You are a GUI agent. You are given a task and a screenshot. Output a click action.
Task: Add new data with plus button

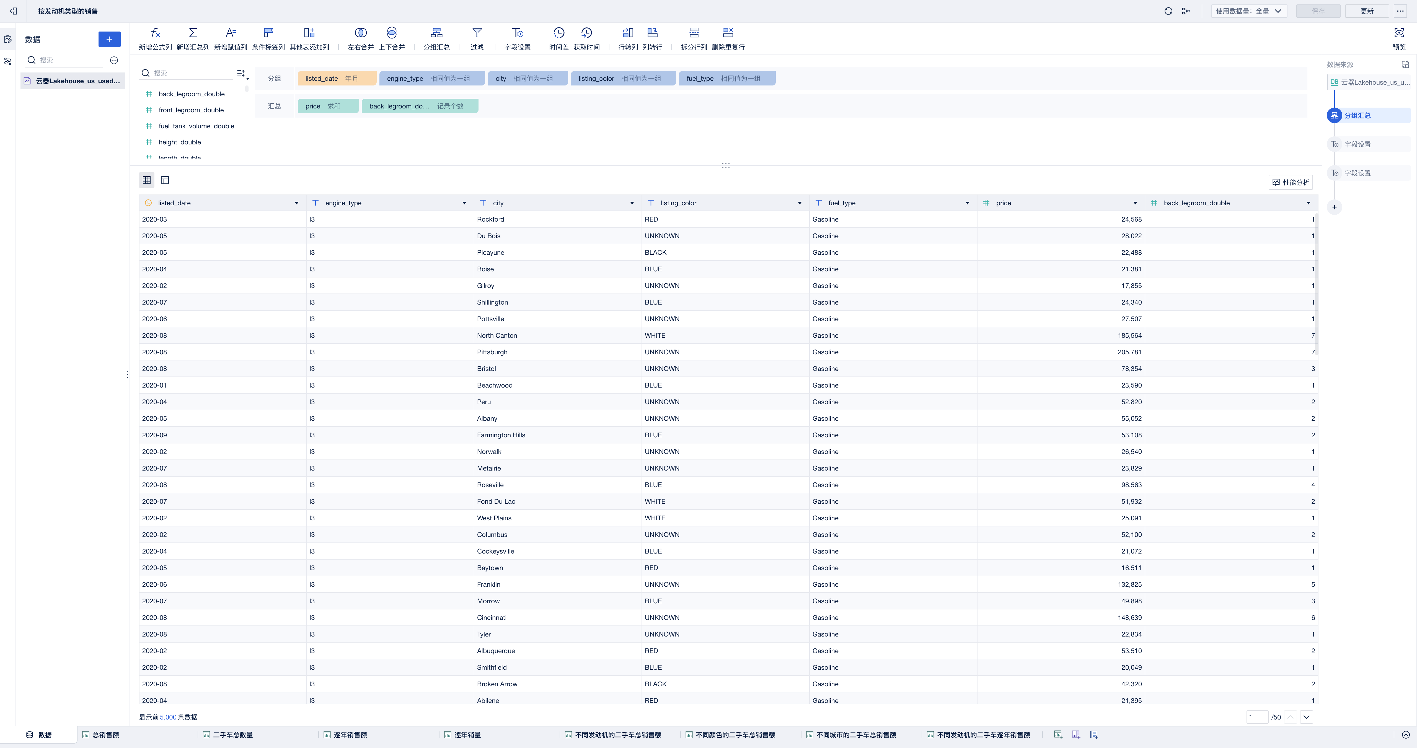point(109,39)
